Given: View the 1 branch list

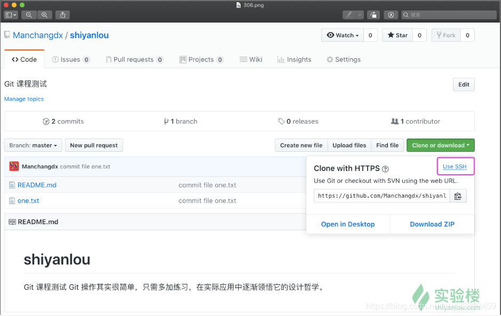Looking at the screenshot, I should (x=180, y=121).
